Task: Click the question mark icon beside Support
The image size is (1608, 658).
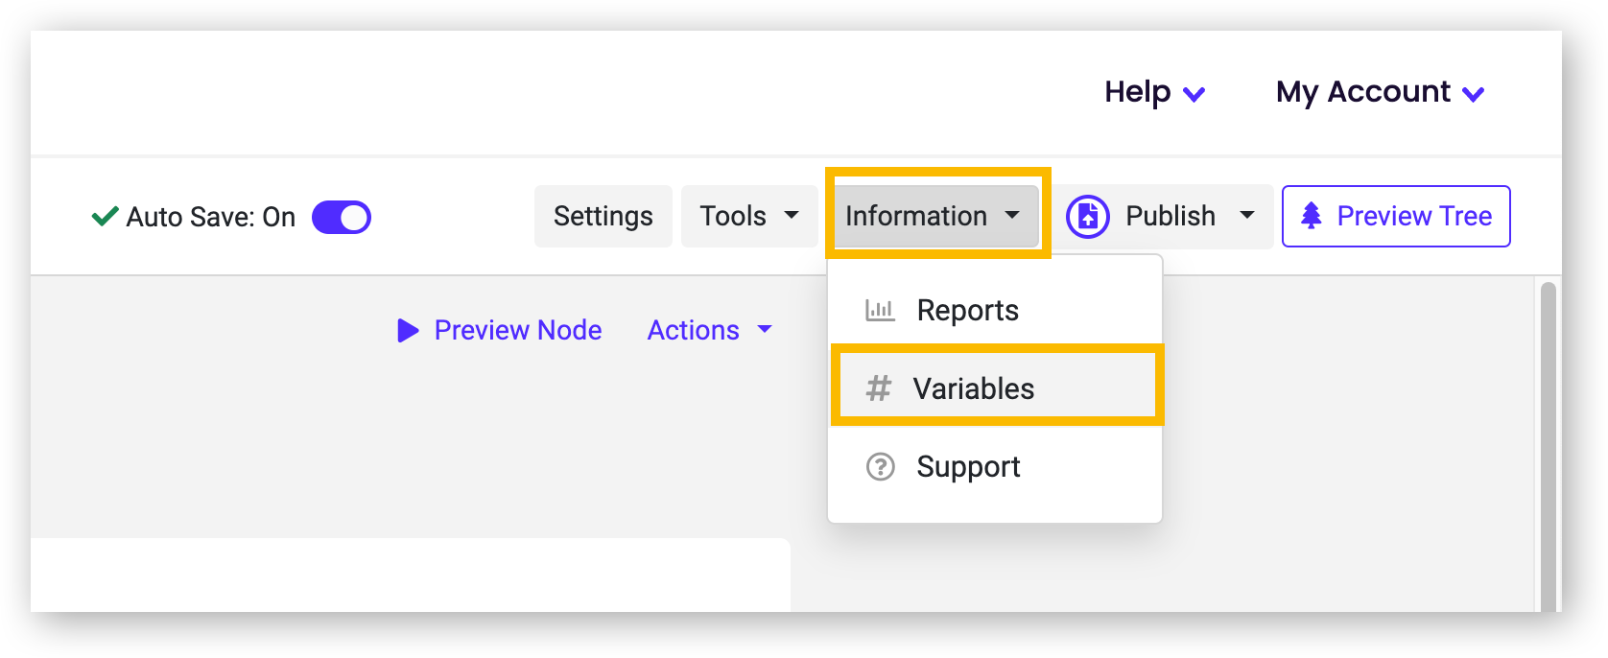Action: pos(880,467)
